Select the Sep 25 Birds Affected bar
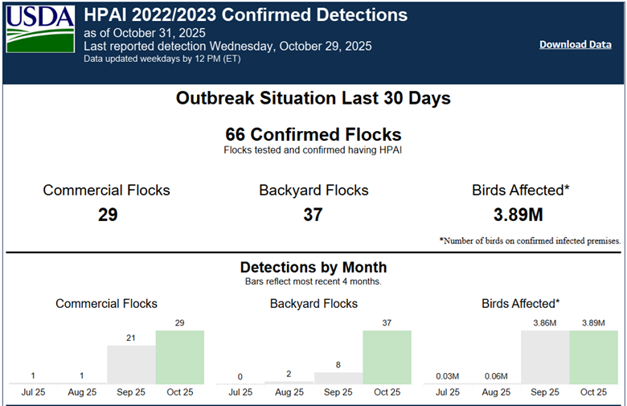The width and height of the screenshot is (627, 406). click(545, 357)
